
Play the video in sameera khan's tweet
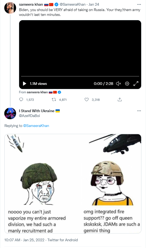(25, 84)
